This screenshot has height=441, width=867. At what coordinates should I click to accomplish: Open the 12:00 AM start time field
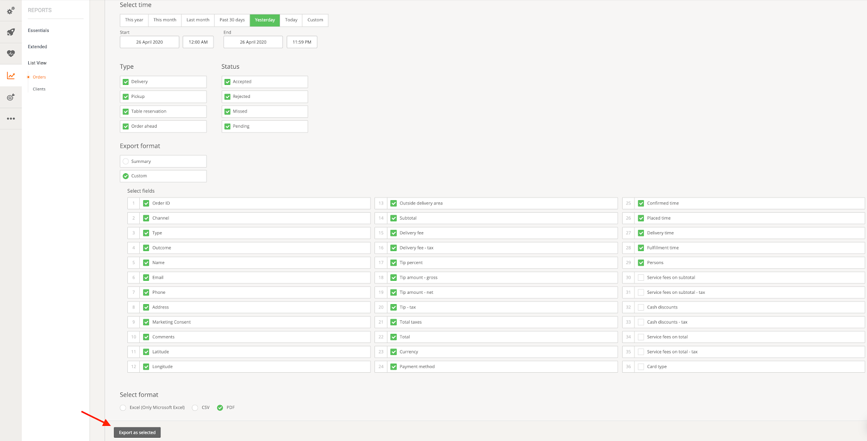(x=198, y=42)
